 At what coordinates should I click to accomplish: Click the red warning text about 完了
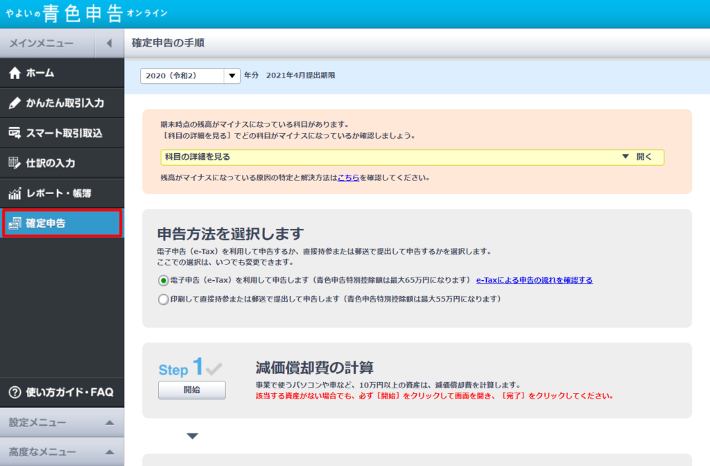435,396
